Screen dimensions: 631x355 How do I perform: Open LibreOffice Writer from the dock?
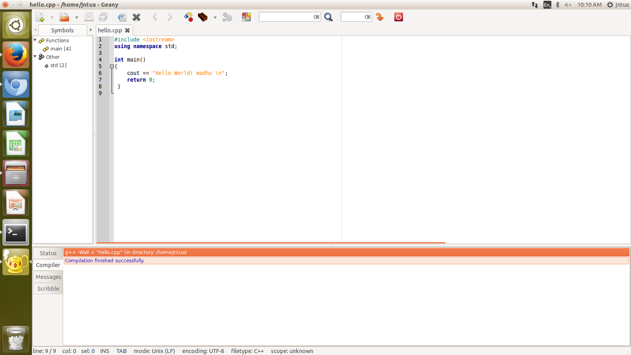click(x=16, y=114)
